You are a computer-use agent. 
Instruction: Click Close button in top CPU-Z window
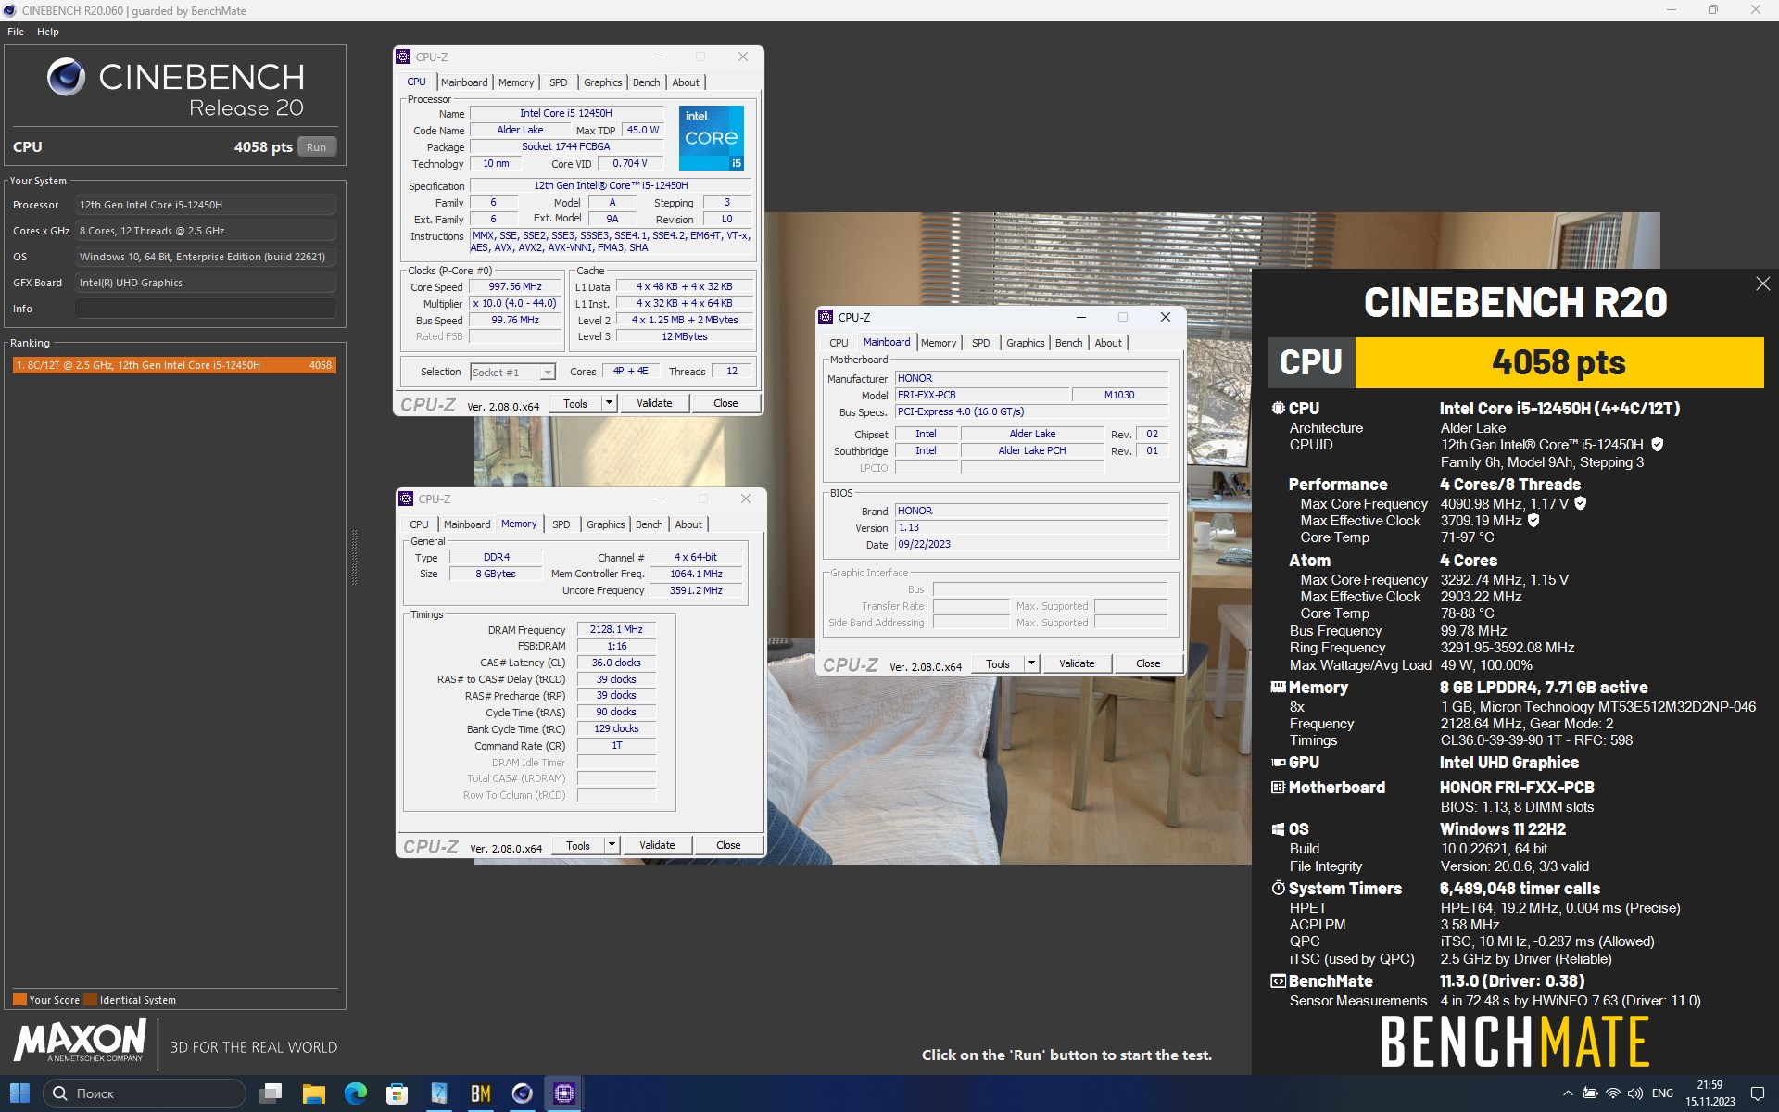coord(725,403)
